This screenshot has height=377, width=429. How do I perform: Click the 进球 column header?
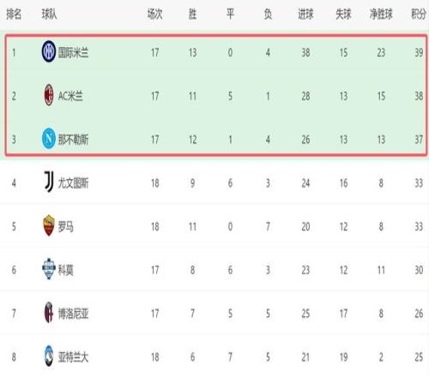(x=305, y=14)
